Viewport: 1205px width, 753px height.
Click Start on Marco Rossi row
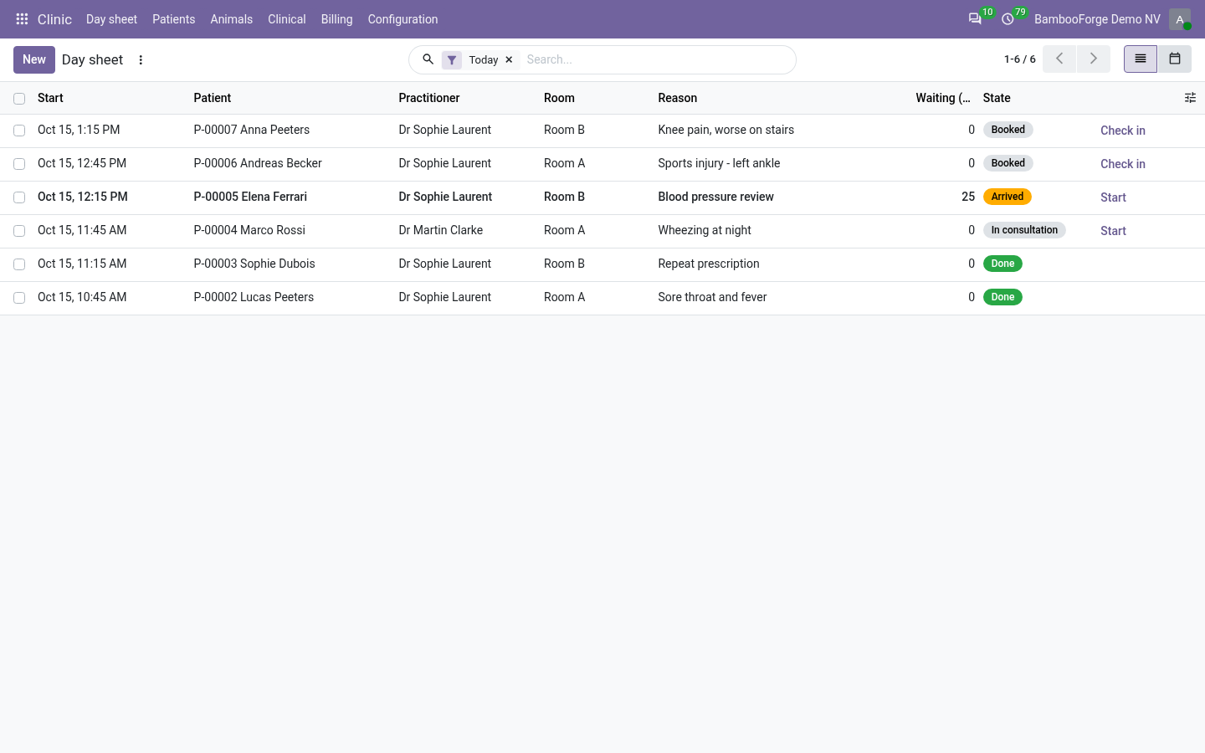(1113, 231)
